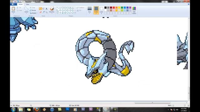Choose the Triangle shape

click(x=72, y=8)
